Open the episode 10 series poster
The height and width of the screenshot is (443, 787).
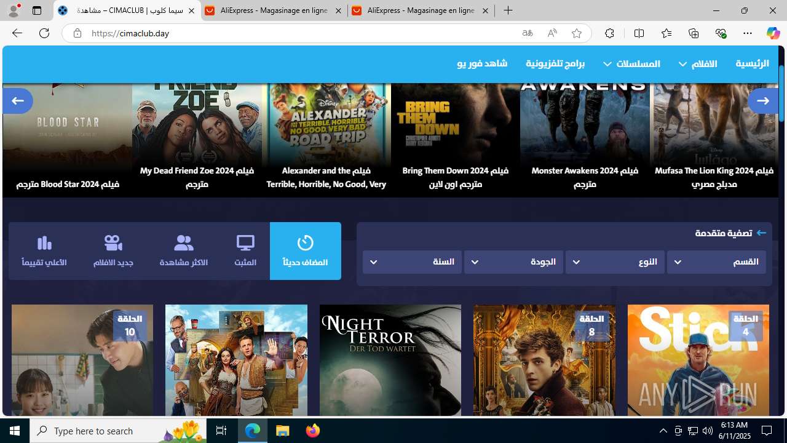click(x=82, y=361)
